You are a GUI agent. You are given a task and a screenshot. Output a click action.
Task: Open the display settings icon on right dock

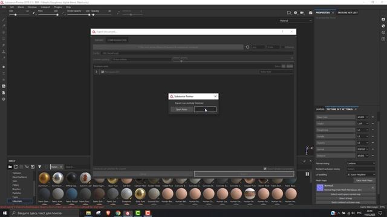pos(383,19)
